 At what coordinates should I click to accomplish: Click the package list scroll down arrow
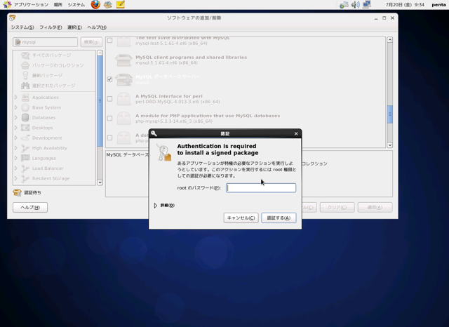(x=390, y=145)
